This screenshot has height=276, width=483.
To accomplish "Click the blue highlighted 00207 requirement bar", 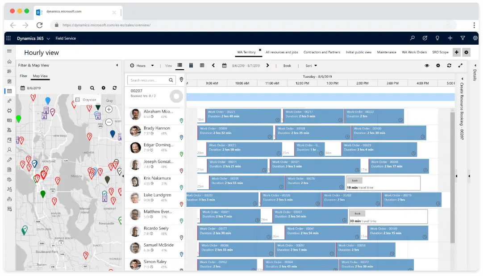I will [x=321, y=97].
